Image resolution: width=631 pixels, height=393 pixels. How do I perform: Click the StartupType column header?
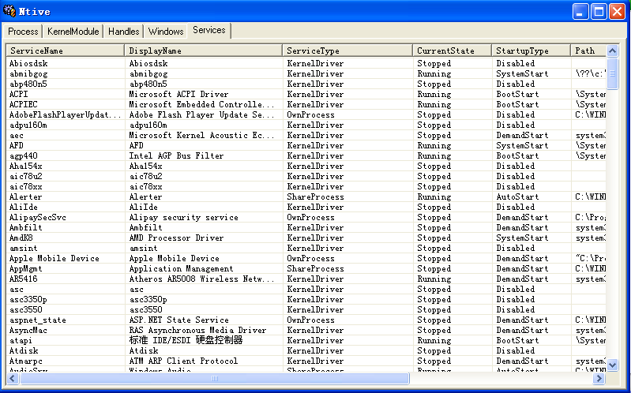point(531,51)
